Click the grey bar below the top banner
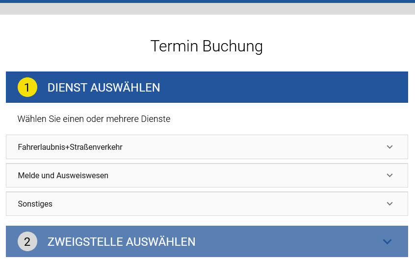Image resolution: width=415 pixels, height=259 pixels. 207,9
